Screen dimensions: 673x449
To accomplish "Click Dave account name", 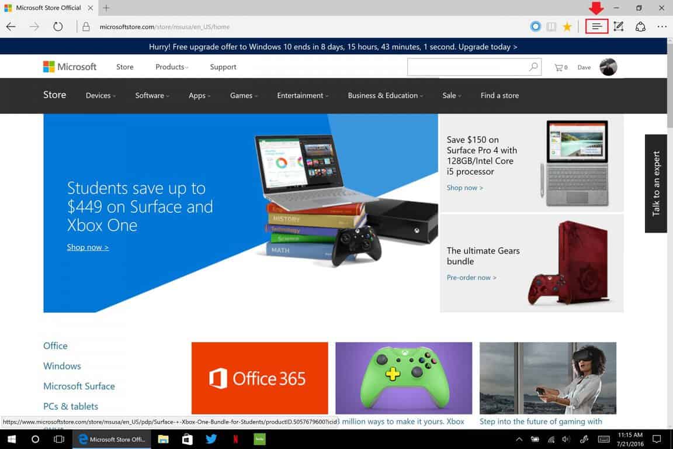I will click(x=584, y=67).
